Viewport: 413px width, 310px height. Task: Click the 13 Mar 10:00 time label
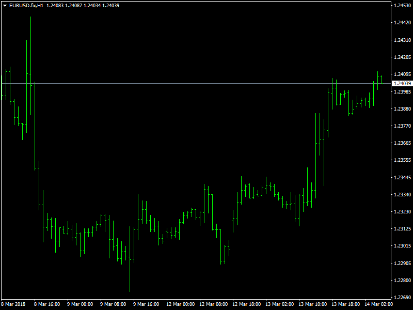pos(313,304)
